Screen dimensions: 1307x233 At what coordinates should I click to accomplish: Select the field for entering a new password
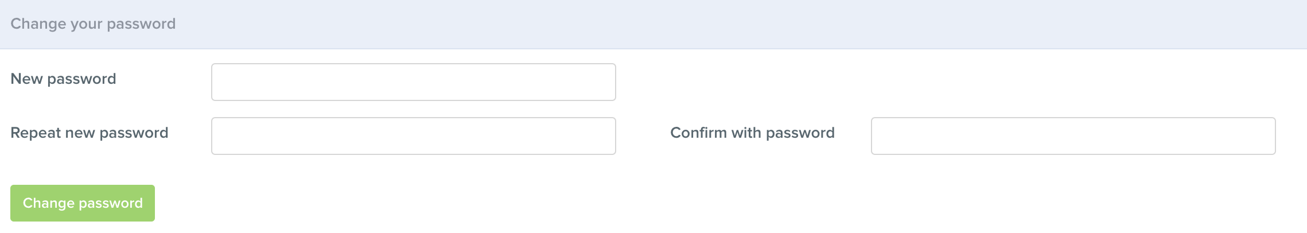[x=414, y=82]
